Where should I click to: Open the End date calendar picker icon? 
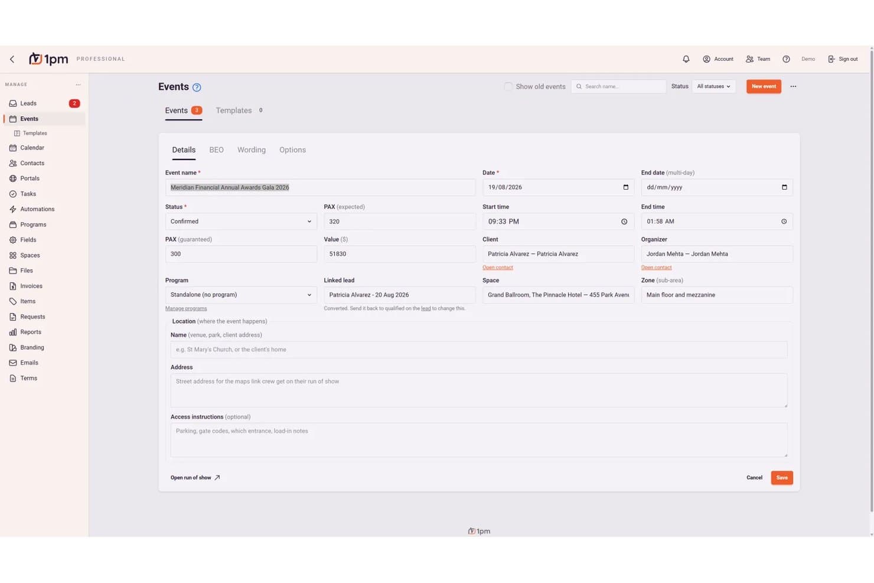click(784, 187)
